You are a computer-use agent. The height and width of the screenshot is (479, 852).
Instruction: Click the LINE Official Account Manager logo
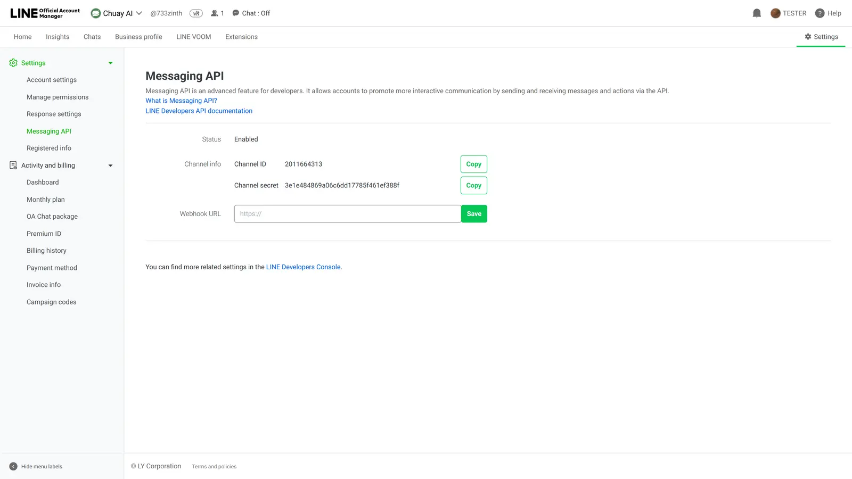[x=45, y=13]
